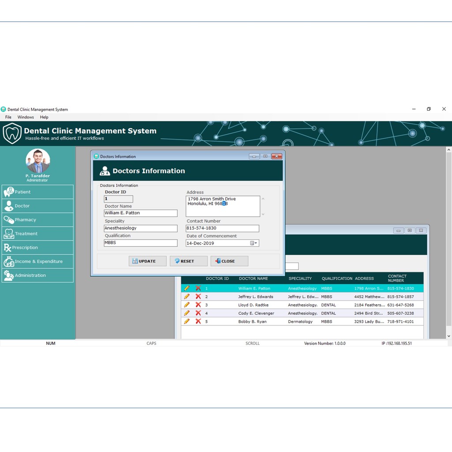Click the main window scroll up arrow
Screen dimensions: 452x452
[x=449, y=150]
